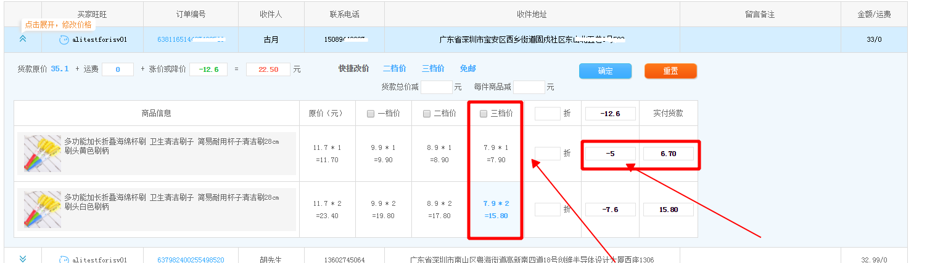
Task: Select 三档价 7.9 * 2 =15.80 cell
Action: click(496, 210)
